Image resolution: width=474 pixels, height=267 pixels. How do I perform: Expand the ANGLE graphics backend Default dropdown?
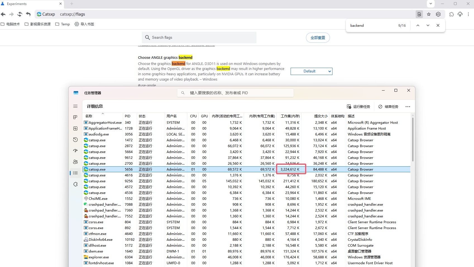[x=311, y=71]
